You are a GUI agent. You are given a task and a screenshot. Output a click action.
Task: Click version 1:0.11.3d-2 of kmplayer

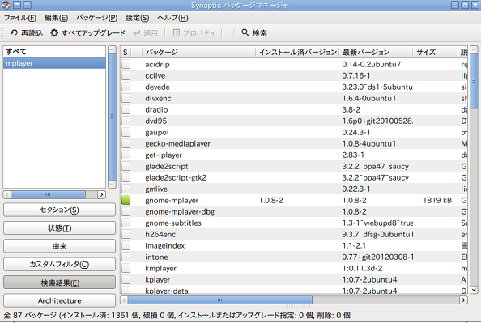click(362, 269)
